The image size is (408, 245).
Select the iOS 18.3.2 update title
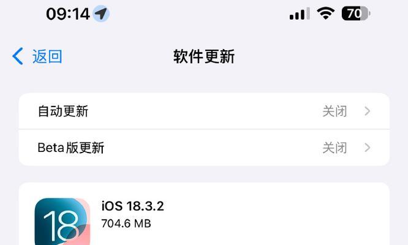coord(133,206)
